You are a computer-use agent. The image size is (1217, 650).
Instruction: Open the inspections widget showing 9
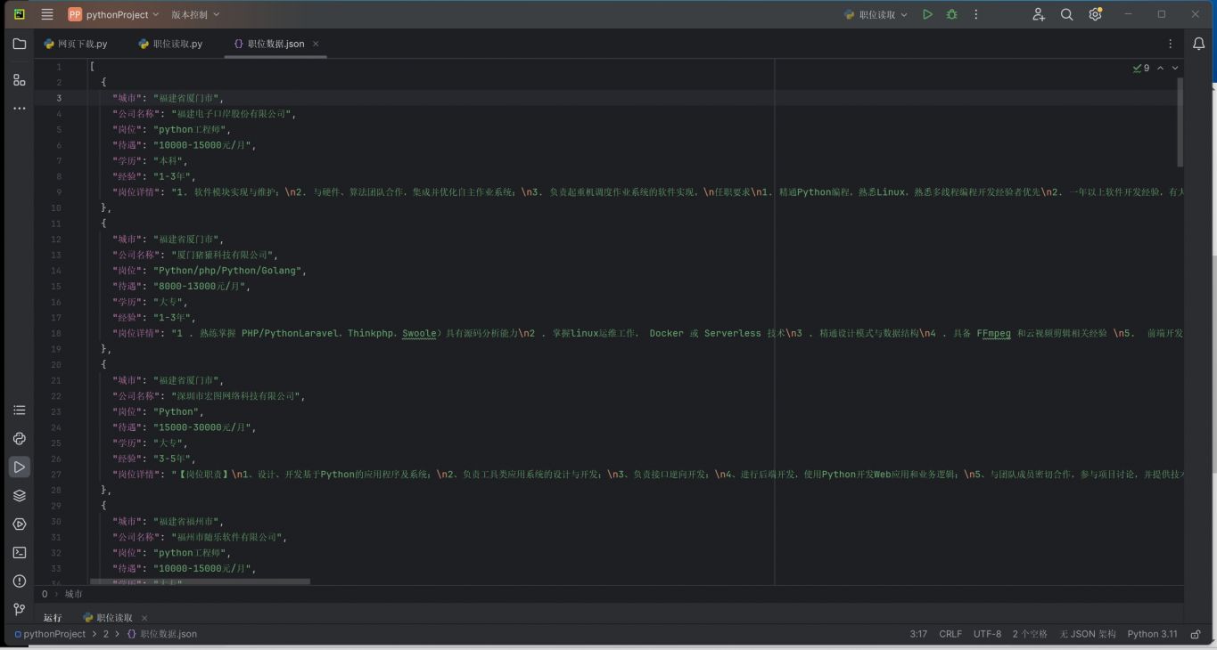(x=1141, y=68)
